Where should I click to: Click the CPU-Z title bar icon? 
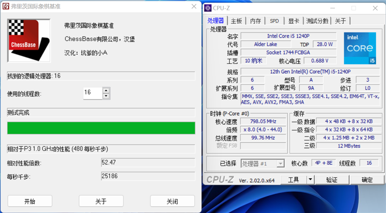tap(208, 8)
